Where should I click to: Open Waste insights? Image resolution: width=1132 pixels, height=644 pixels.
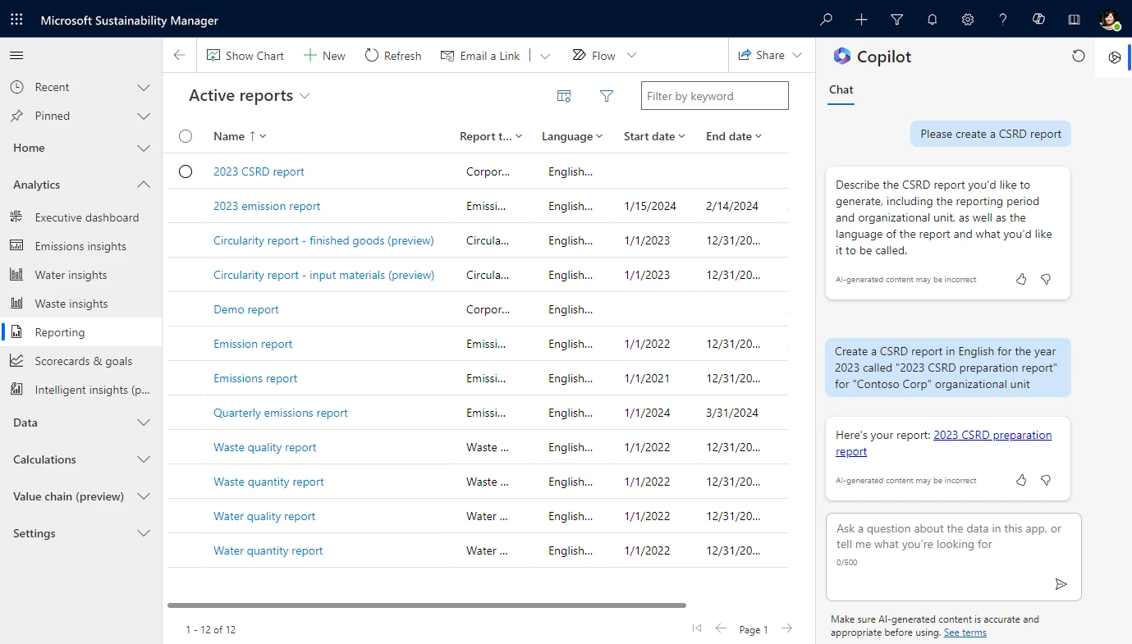point(71,303)
